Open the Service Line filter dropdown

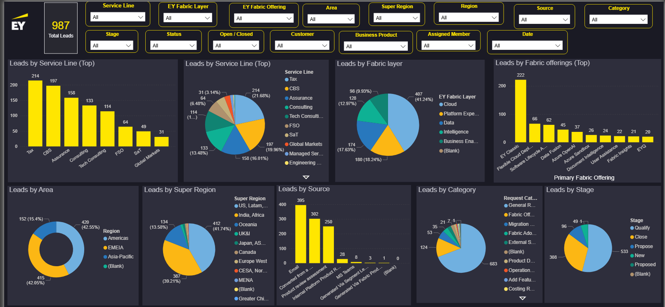click(118, 17)
